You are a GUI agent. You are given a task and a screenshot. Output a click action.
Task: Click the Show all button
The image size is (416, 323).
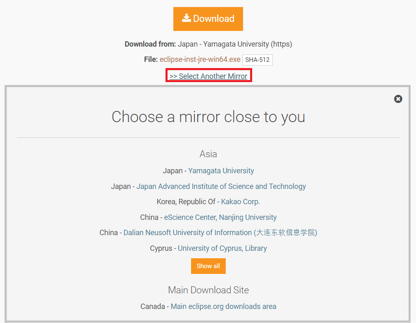[x=208, y=266]
